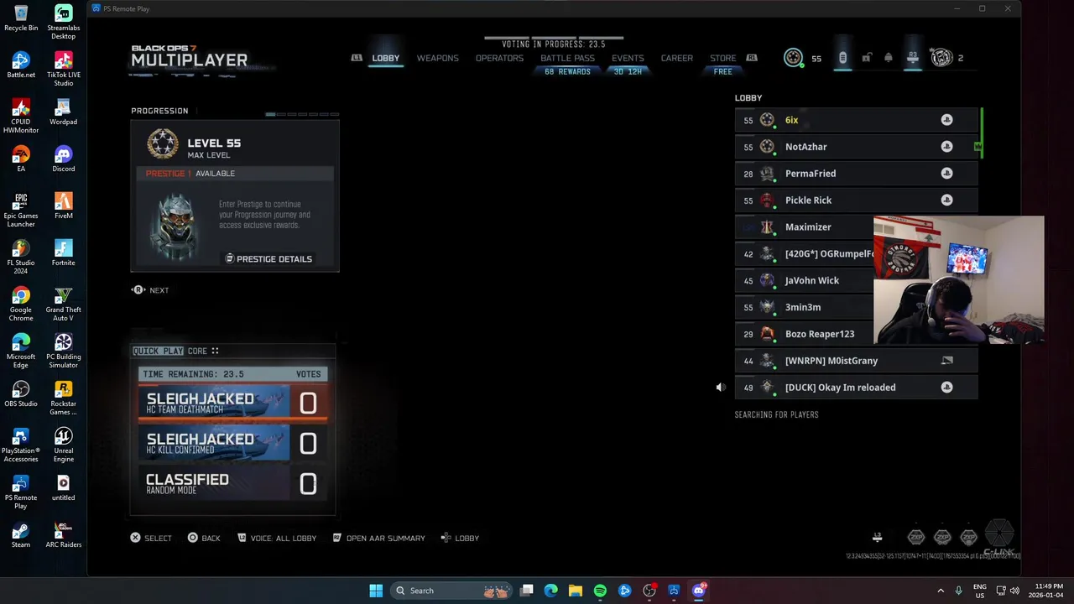The height and width of the screenshot is (604, 1074).
Task: Launch Discord from desktop shortcut
Action: 63,159
